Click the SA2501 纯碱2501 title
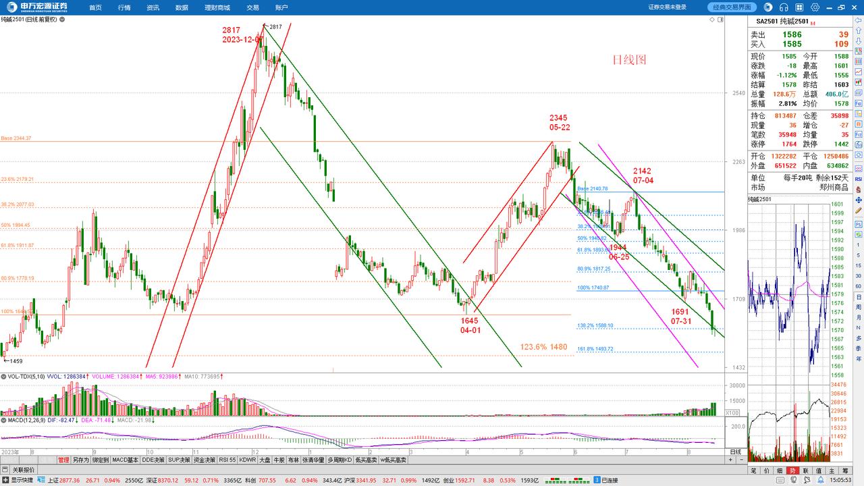The image size is (864, 486). (782, 22)
